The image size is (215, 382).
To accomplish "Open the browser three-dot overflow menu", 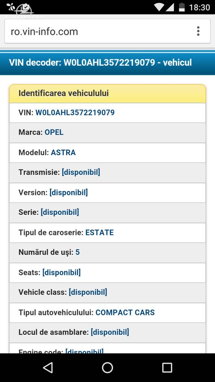I will [198, 31].
